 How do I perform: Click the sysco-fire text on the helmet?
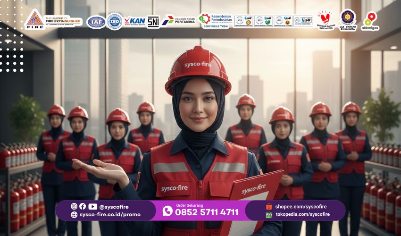[198, 65]
